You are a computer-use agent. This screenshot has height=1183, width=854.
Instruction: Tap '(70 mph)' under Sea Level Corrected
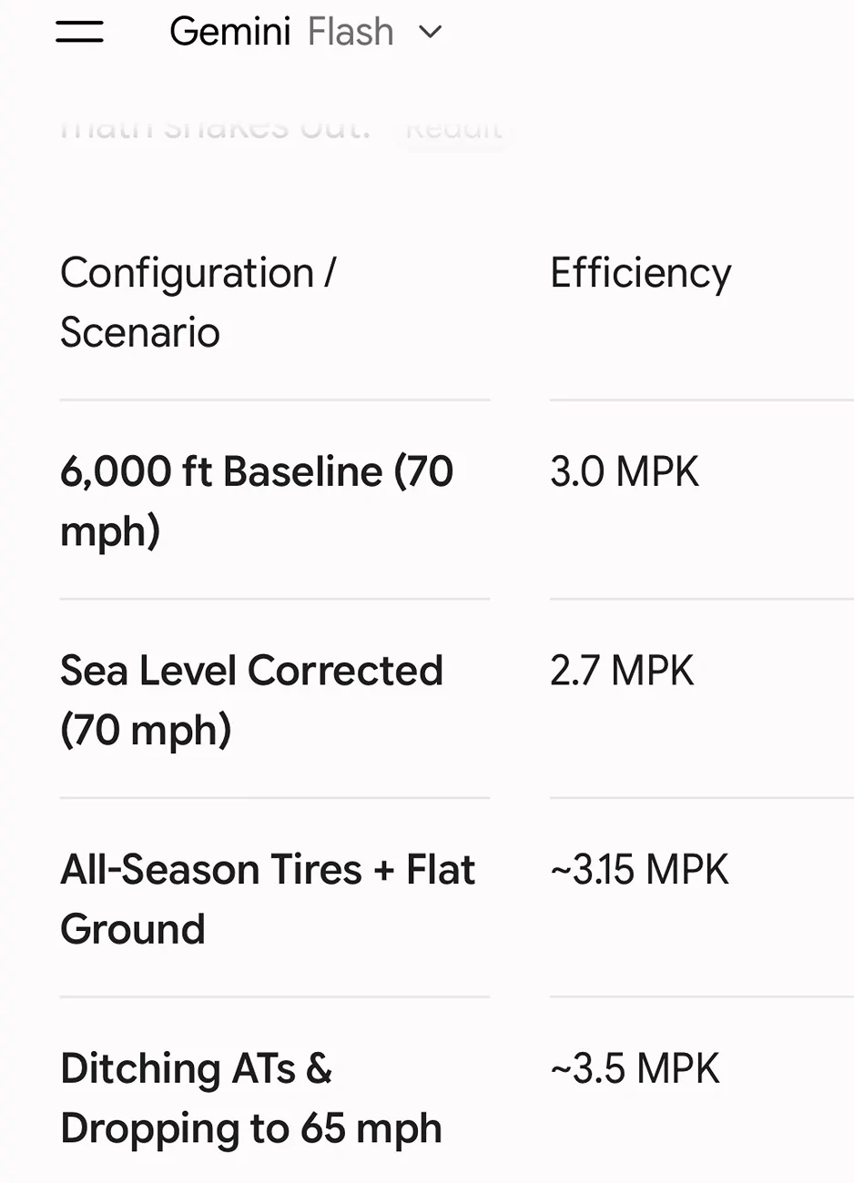pos(146,730)
